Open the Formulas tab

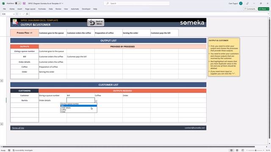click(x=42, y=9)
